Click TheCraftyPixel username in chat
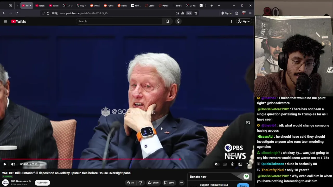 (273, 170)
